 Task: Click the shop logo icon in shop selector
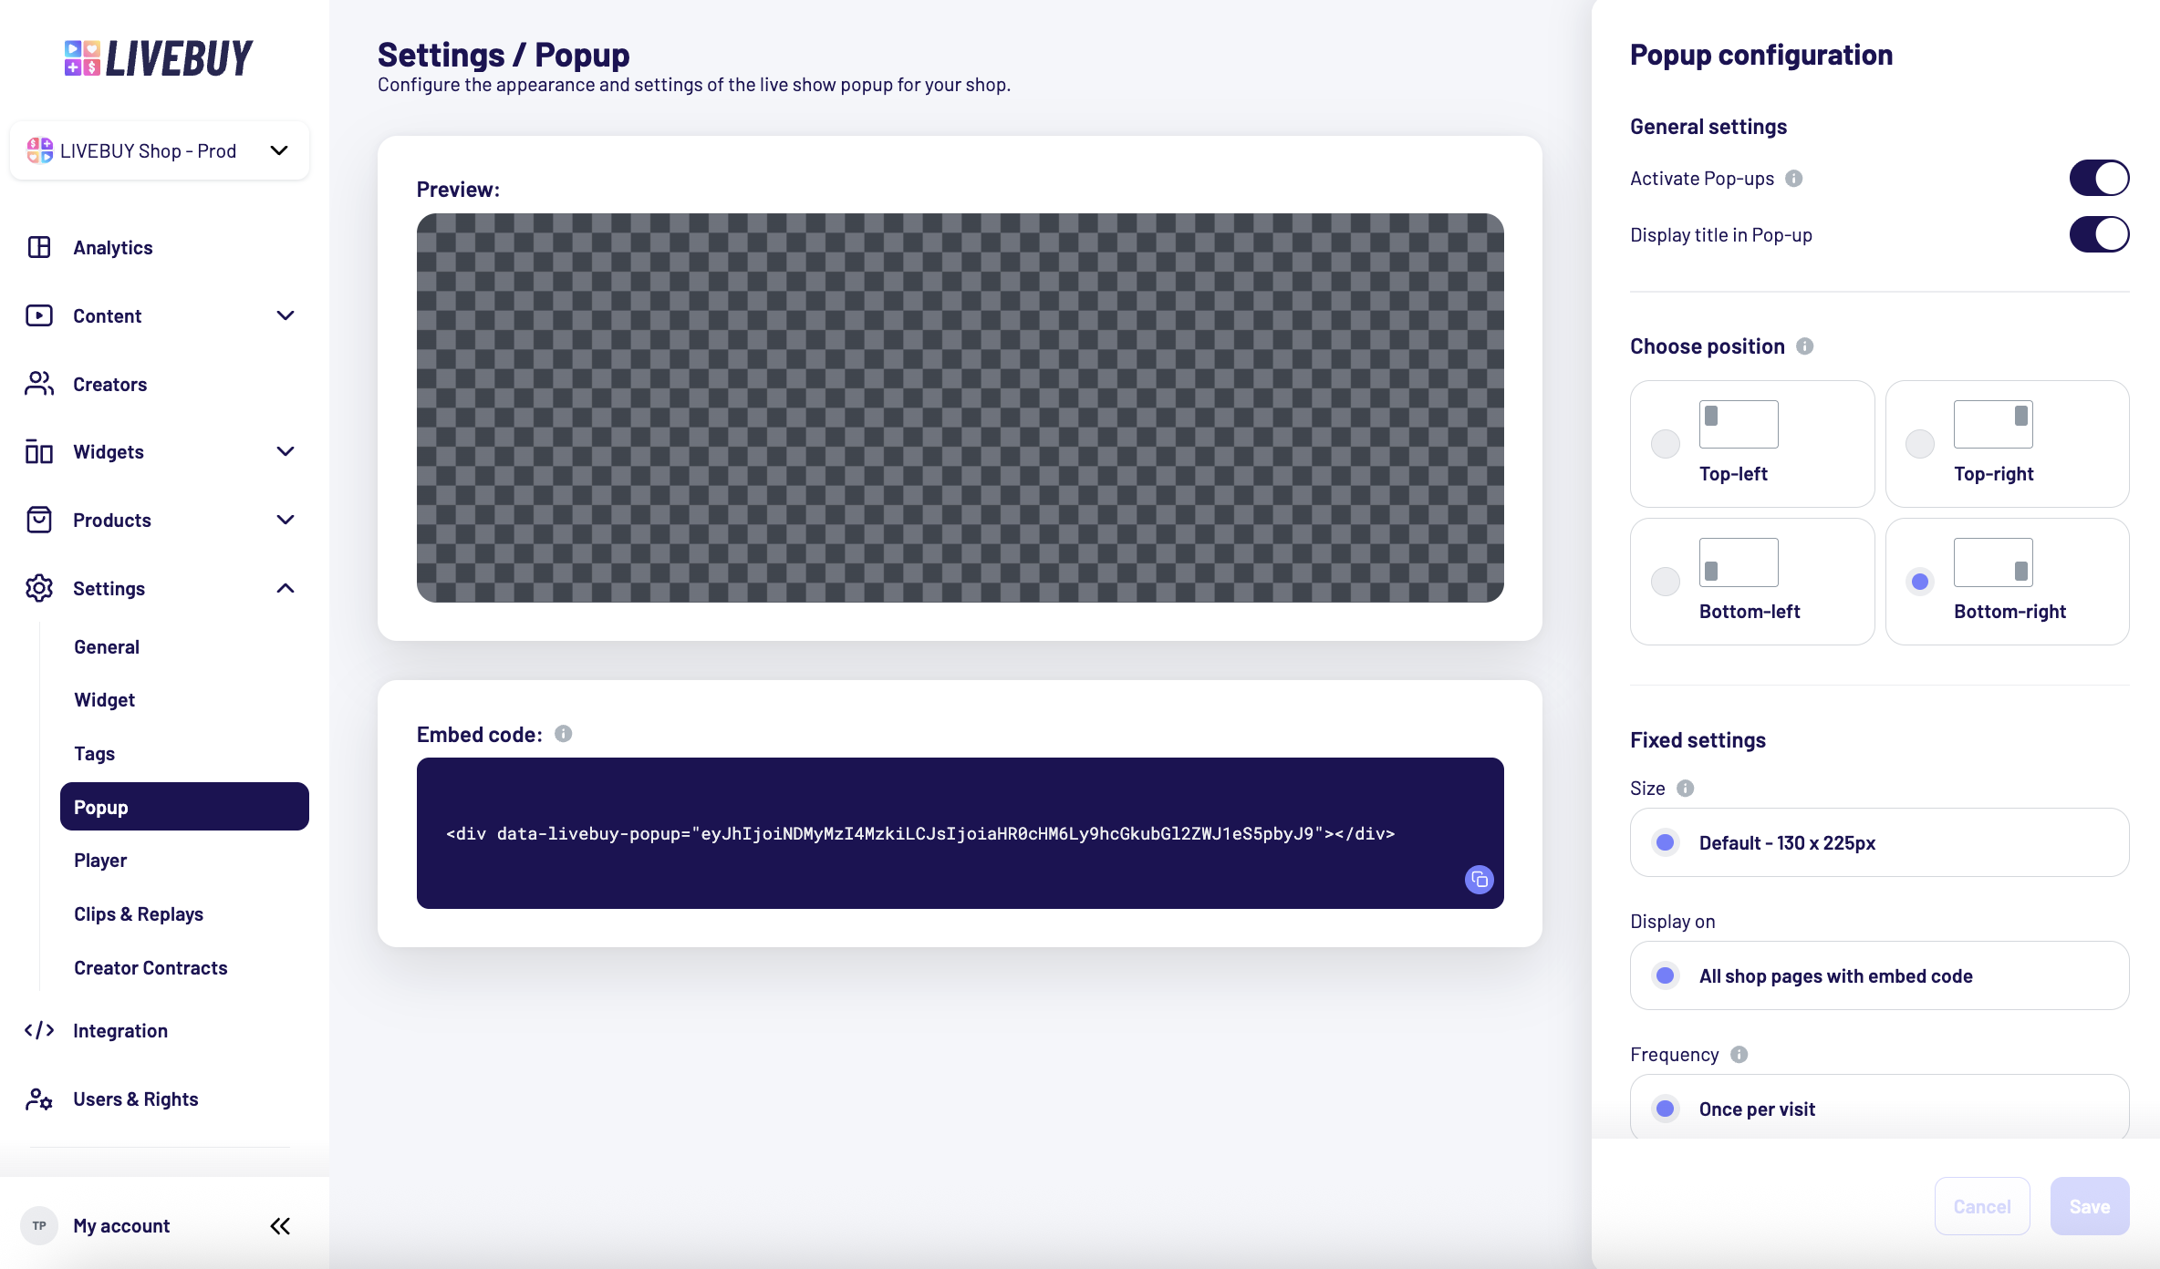click(40, 150)
